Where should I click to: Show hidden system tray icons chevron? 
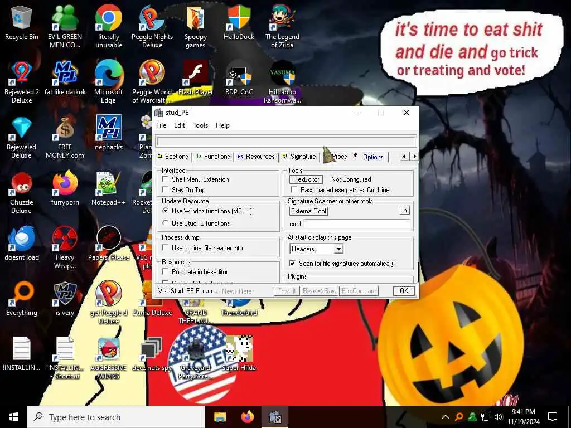tap(446, 417)
